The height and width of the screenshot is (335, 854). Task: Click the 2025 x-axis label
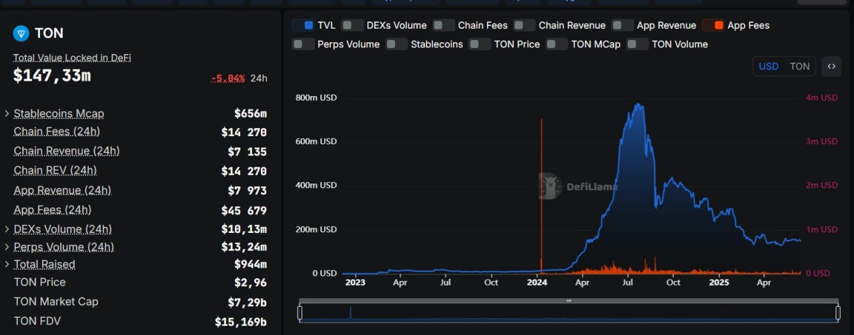coord(719,282)
